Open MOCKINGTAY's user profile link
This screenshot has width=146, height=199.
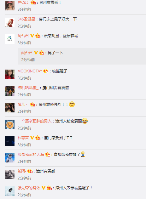pyautogui.click(x=30, y=71)
